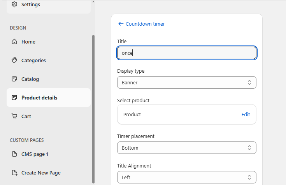The width and height of the screenshot is (286, 185).
Task: Click the Timer placement label
Action: click(x=136, y=136)
